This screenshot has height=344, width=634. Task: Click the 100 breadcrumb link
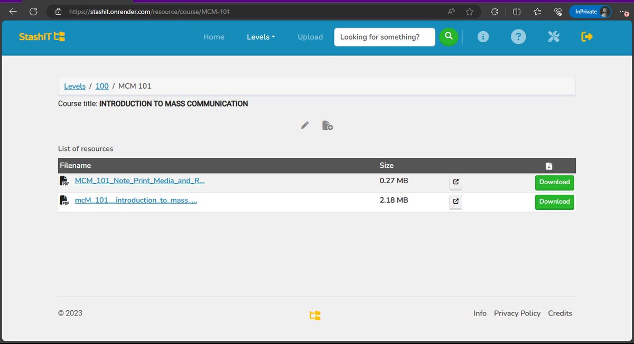click(x=102, y=86)
